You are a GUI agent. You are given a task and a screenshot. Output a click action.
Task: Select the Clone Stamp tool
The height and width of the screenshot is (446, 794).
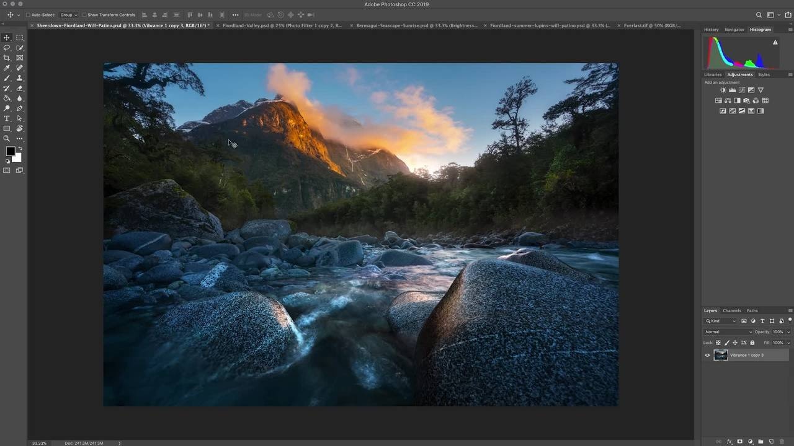pos(20,78)
